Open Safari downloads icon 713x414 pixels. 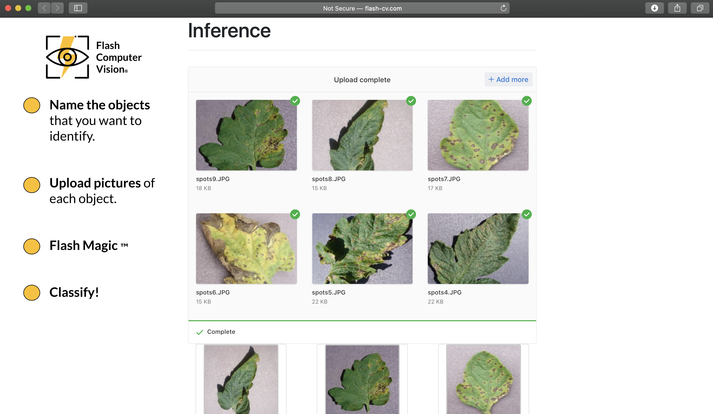pyautogui.click(x=654, y=8)
